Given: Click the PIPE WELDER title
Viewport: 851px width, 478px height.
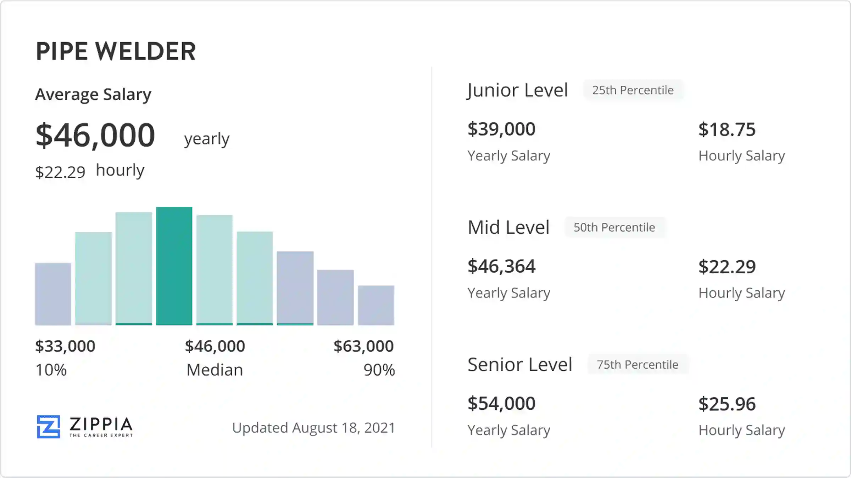Looking at the screenshot, I should coord(116,51).
